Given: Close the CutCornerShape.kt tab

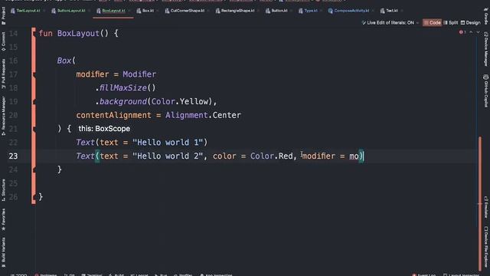Looking at the screenshot, I should (208, 11).
